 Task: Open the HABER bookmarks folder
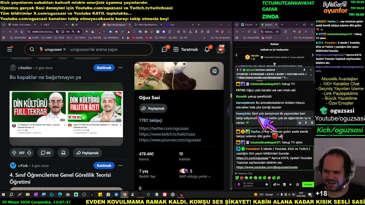coord(46,38)
